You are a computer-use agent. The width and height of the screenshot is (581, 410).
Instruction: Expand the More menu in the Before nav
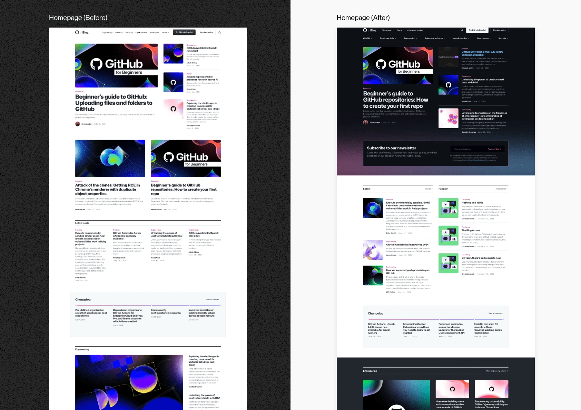tap(166, 32)
